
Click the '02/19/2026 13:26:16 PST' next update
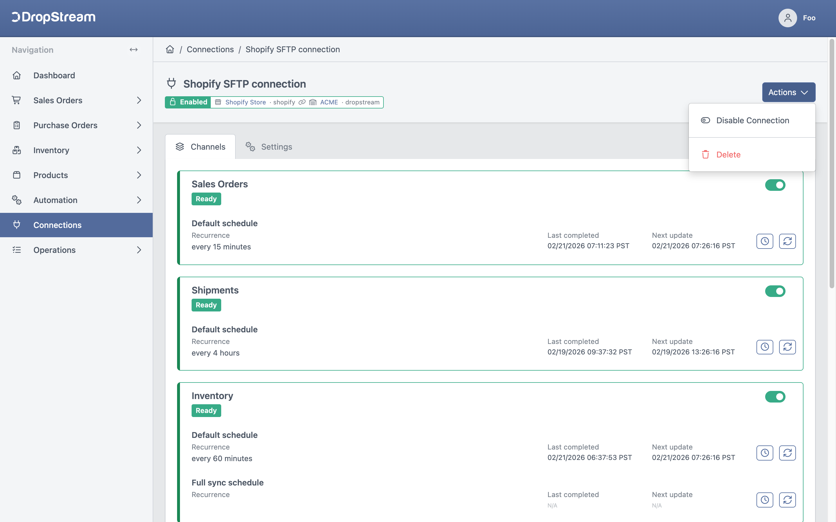point(693,352)
